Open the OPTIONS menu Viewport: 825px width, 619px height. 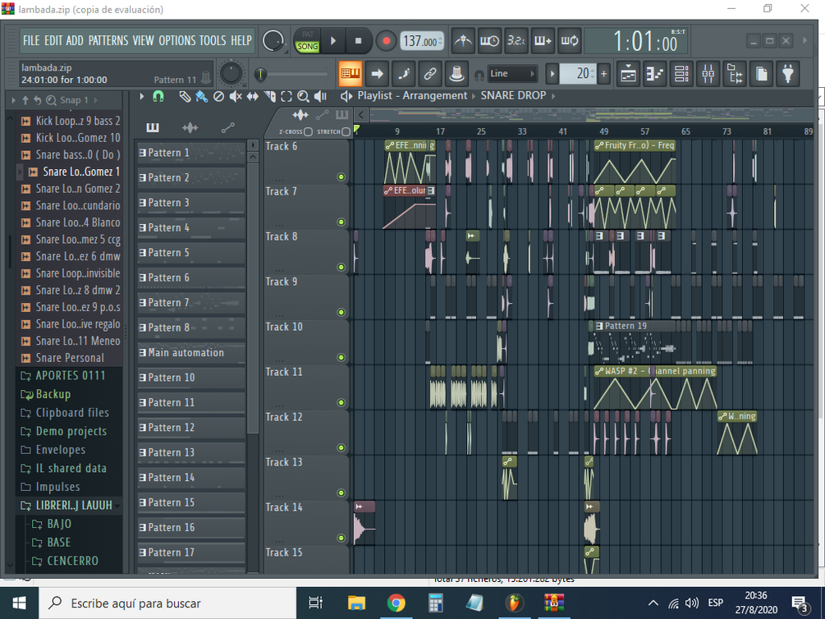point(176,40)
